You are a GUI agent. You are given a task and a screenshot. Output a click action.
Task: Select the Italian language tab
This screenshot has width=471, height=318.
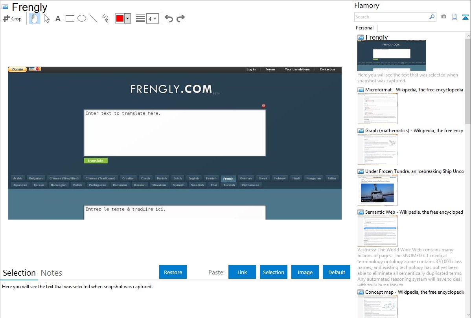coord(332,178)
